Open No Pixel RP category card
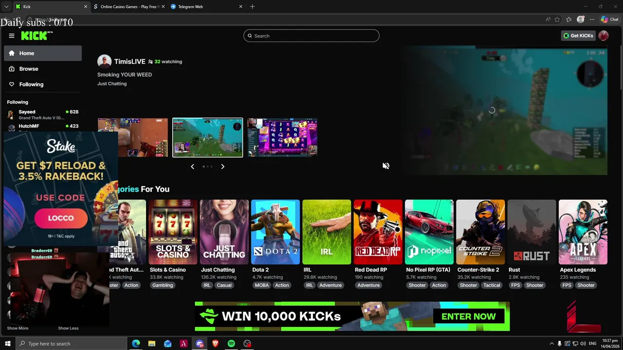This screenshot has width=623, height=350. tap(429, 232)
